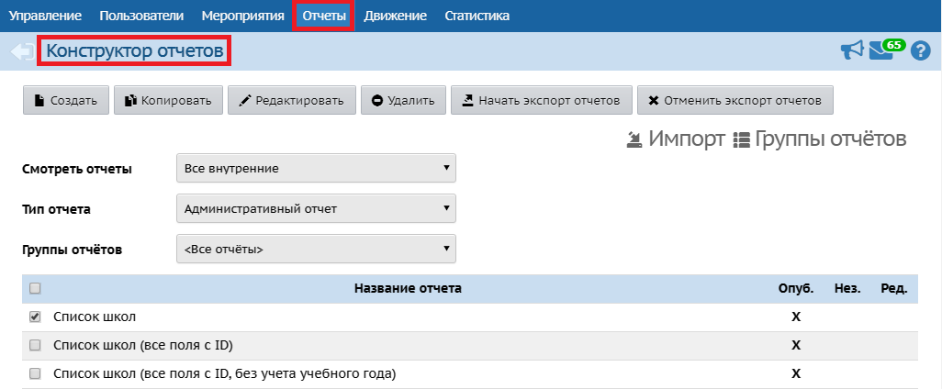Click the back arrow icon beside Конструктор отчетов
The width and height of the screenshot is (942, 389).
click(x=22, y=51)
